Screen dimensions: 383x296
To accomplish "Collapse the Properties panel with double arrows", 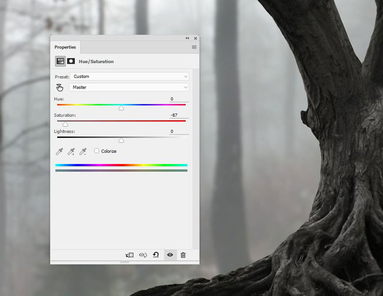I will pos(187,38).
